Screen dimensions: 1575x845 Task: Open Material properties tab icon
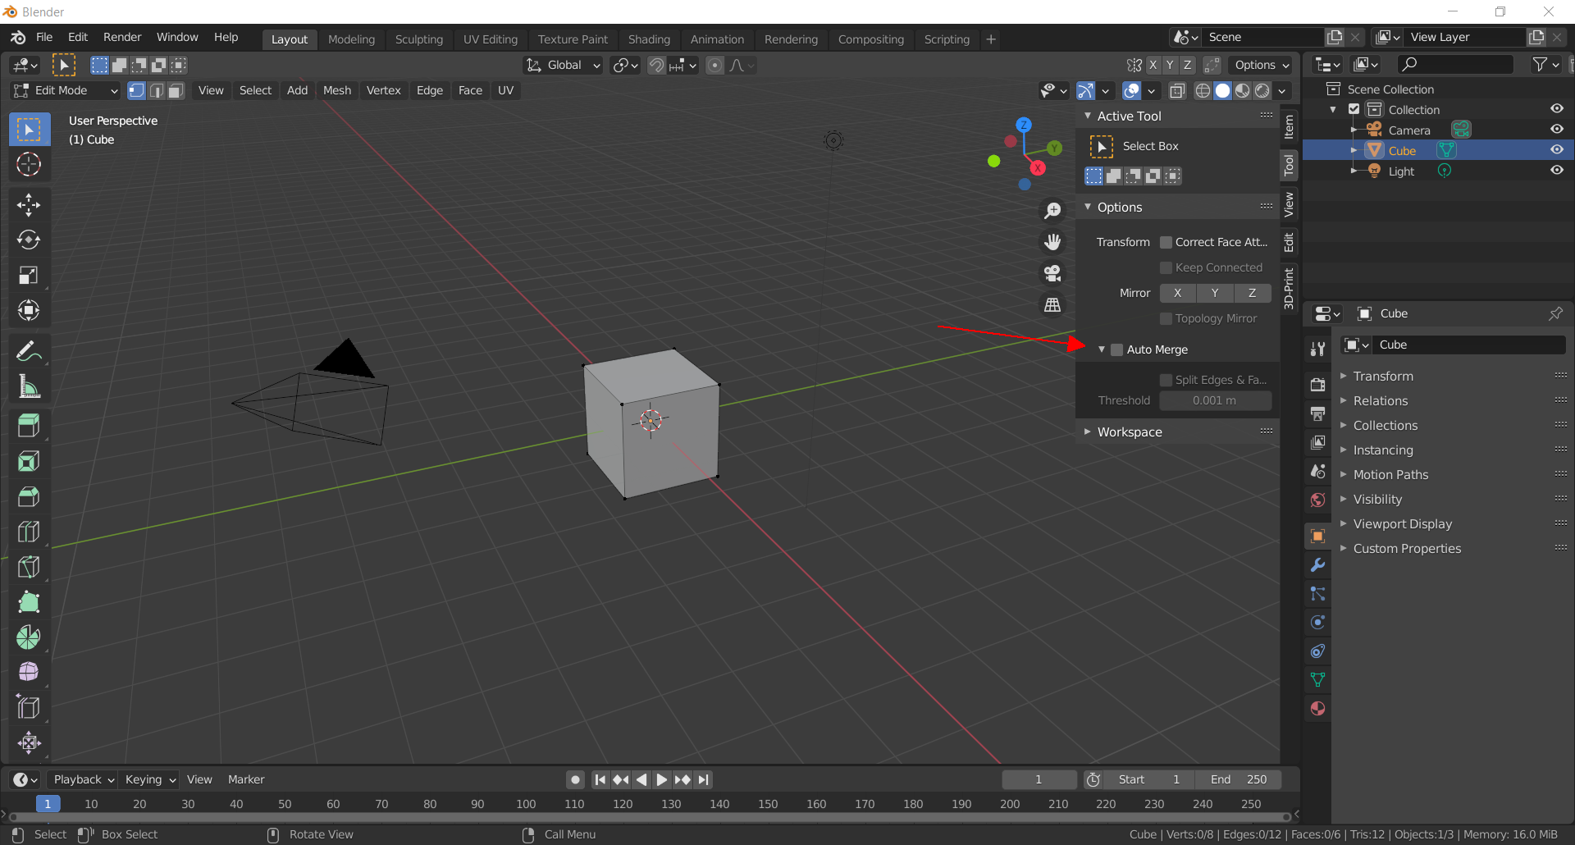click(1317, 709)
